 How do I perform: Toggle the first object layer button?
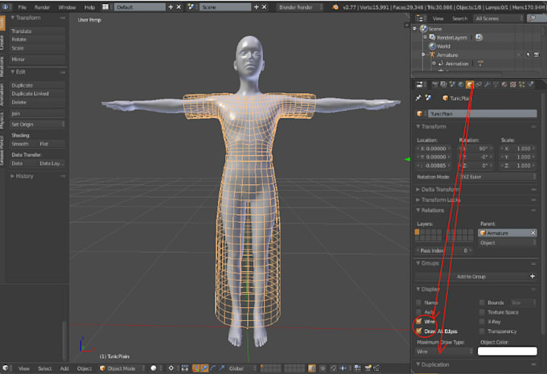click(x=417, y=232)
